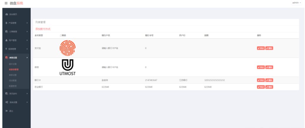Click the 微信 payment type cell

click(x=37, y=67)
